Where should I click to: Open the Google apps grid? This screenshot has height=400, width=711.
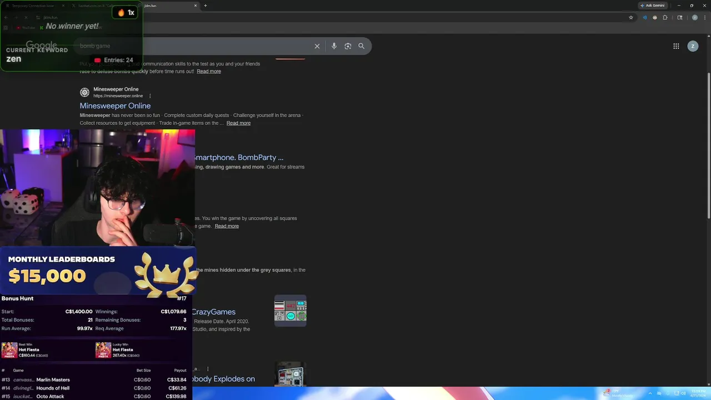pos(676,46)
